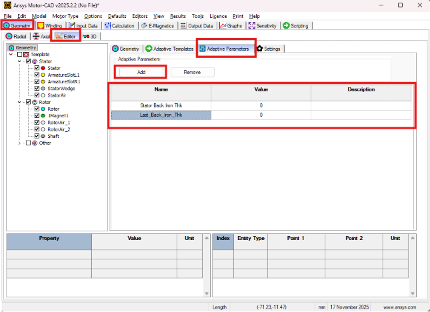Toggle the Shaft checkbox
Image resolution: width=430 pixels, height=312 pixels.
(37, 136)
